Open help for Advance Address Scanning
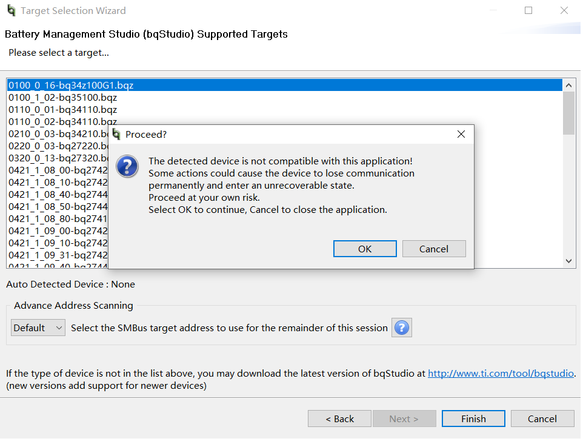Screen dimensions: 583x444 (402, 328)
